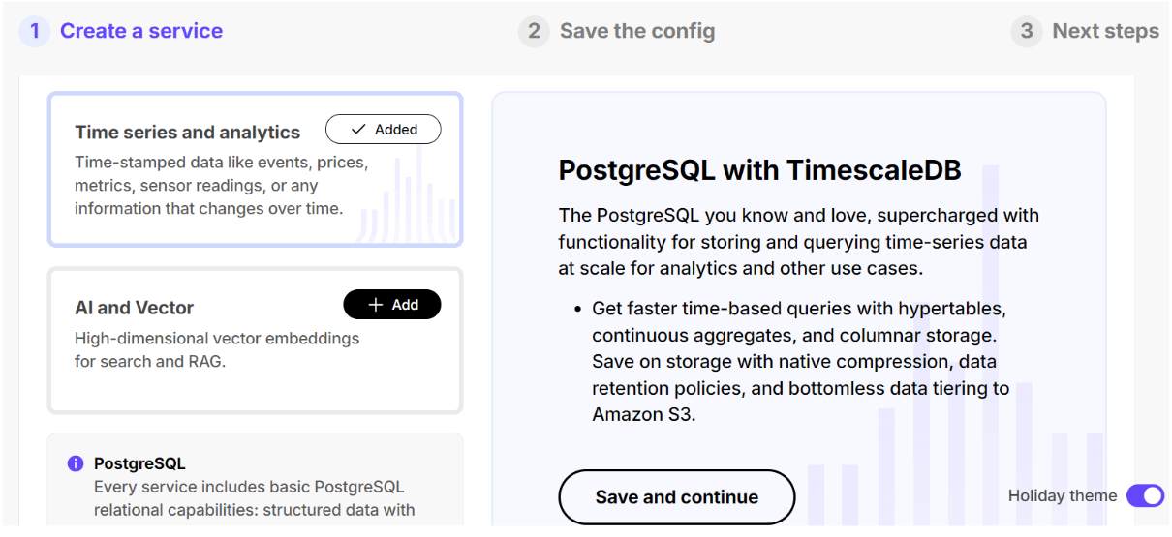This screenshot has width=1172, height=537.
Task: Click the PostgreSQL info box title
Action: tap(139, 464)
